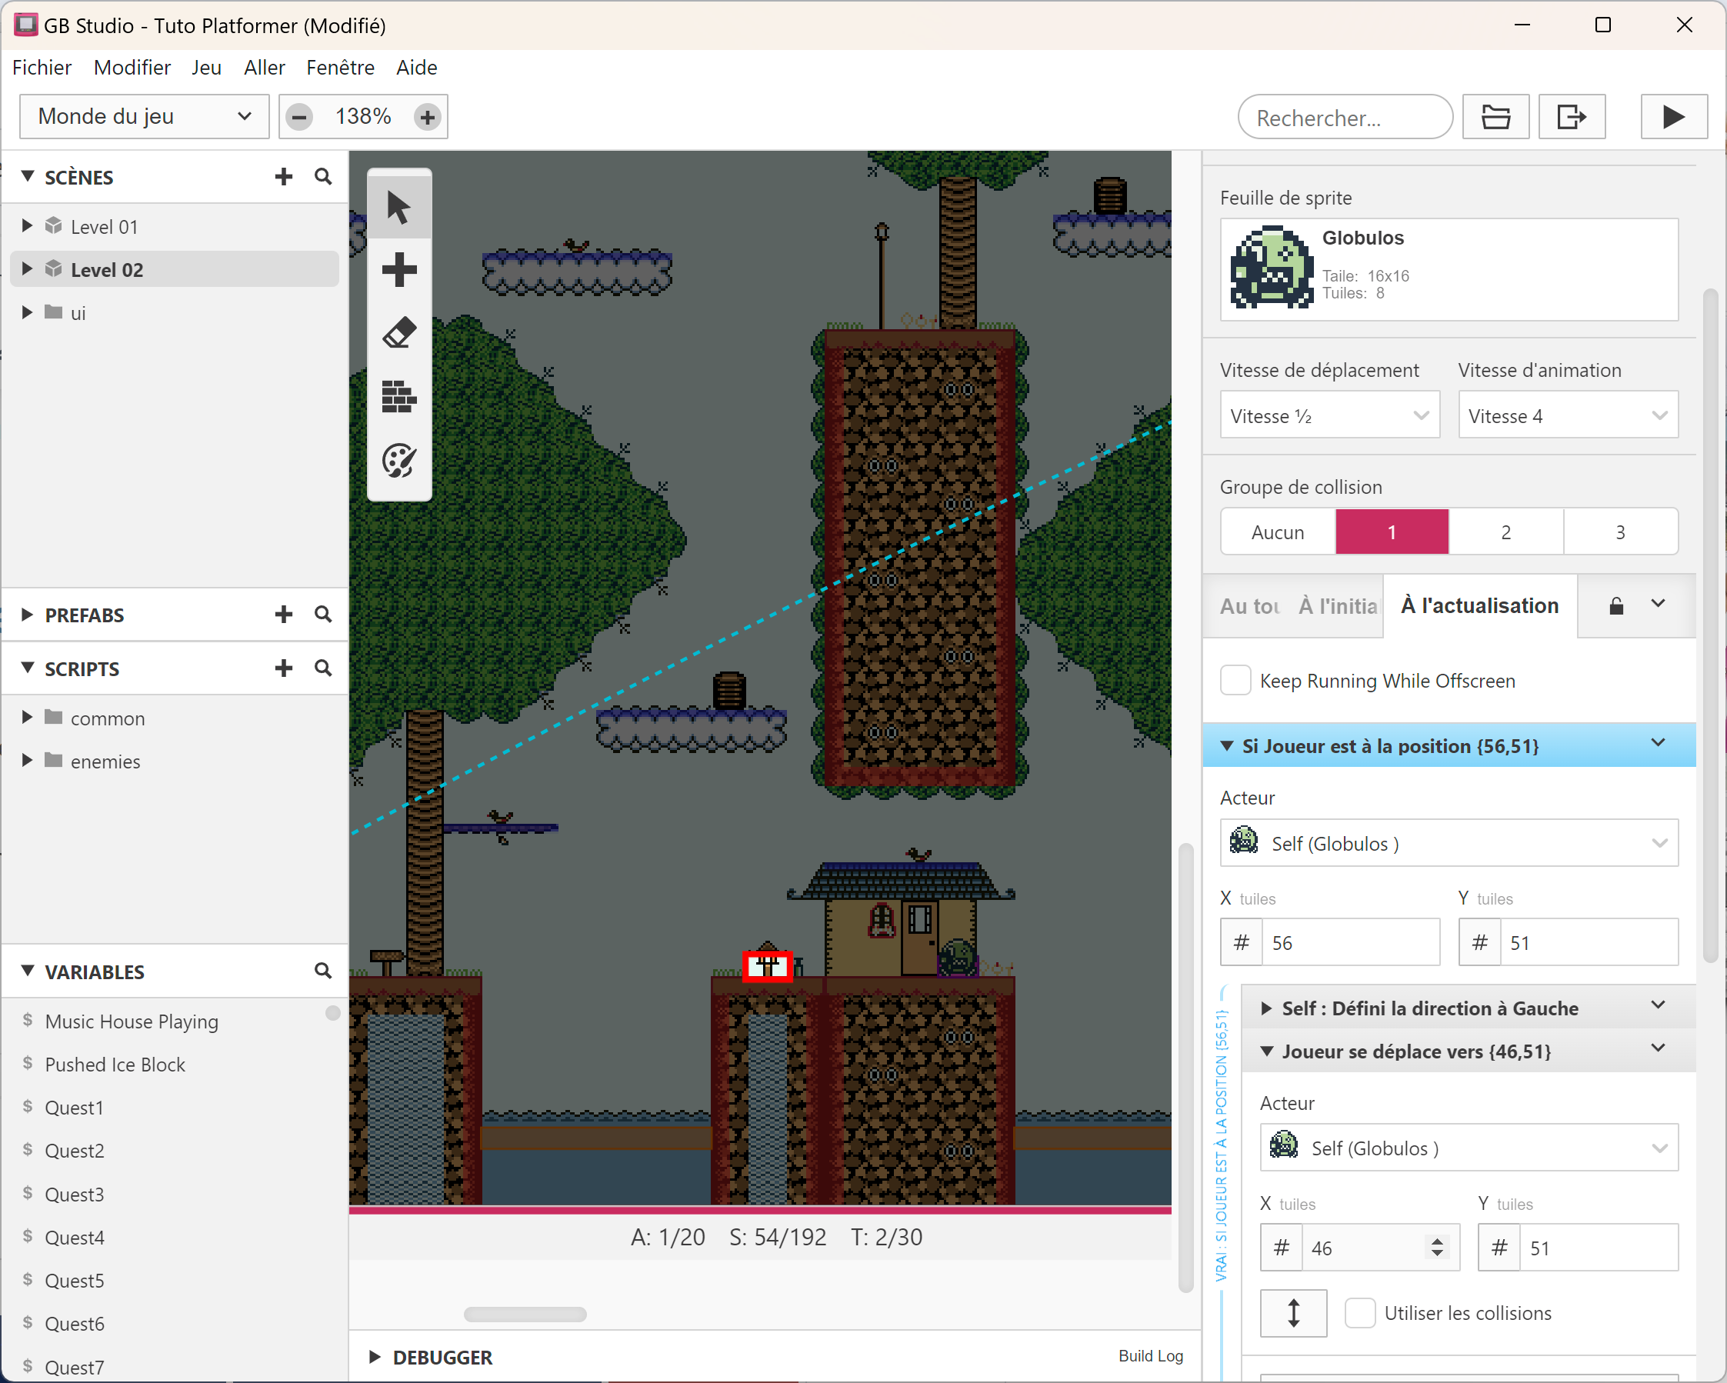Image resolution: width=1727 pixels, height=1383 pixels.
Task: Select the arrow select tool
Action: click(398, 208)
